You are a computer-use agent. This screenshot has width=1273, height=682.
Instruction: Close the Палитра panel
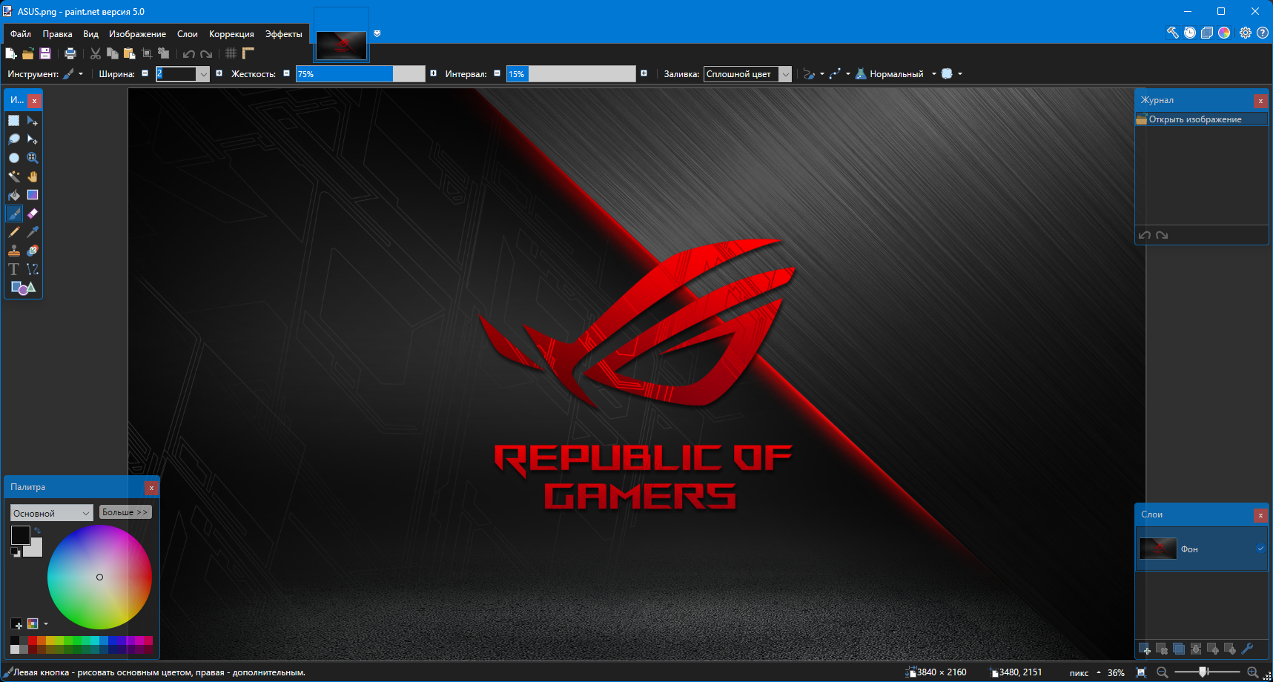click(x=151, y=488)
